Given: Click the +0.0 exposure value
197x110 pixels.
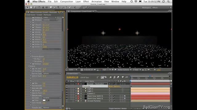Looking at the screenshot, I should pos(159,70).
